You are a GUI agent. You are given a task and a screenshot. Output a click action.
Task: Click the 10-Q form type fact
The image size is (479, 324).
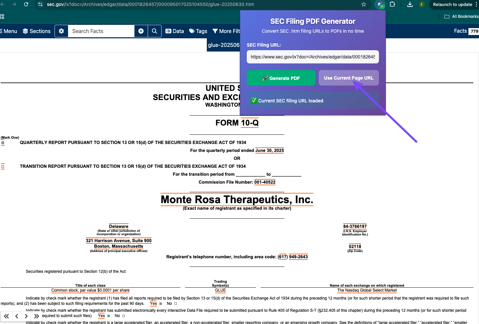250,123
